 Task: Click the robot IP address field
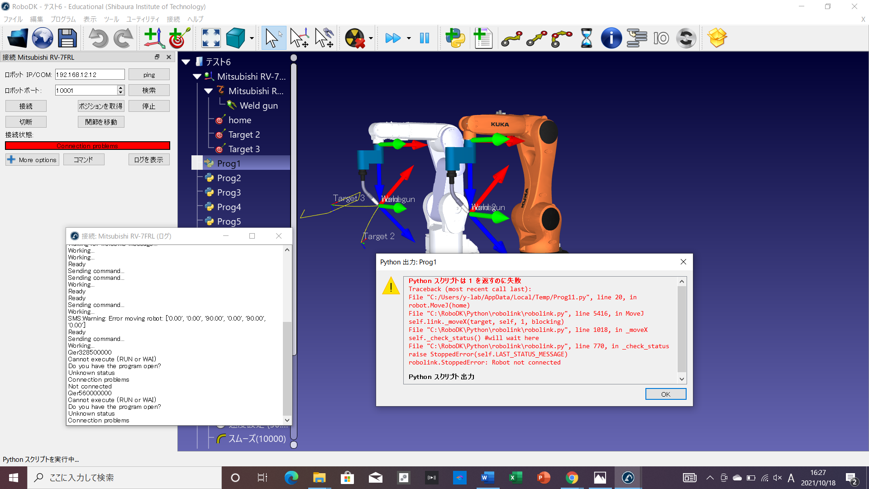(x=90, y=75)
